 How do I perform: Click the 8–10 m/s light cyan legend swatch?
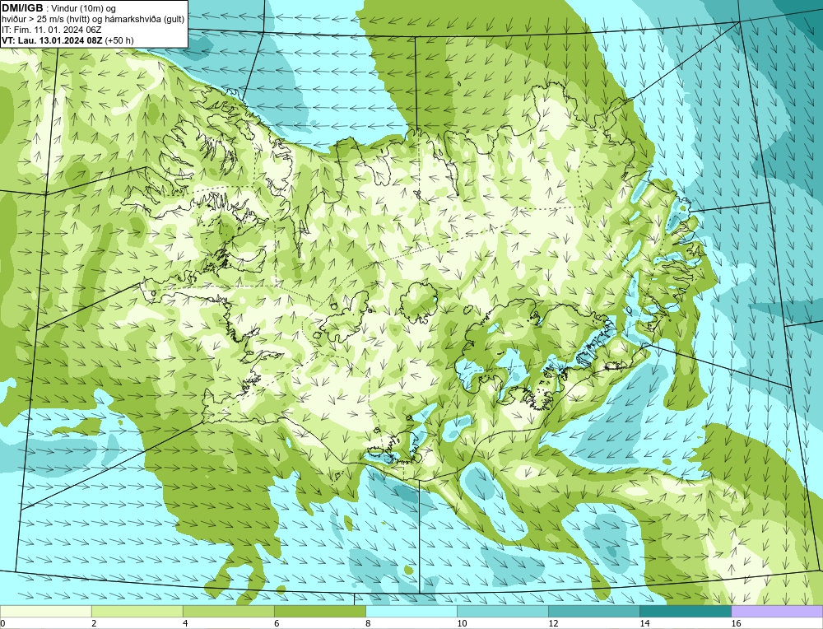(x=411, y=611)
